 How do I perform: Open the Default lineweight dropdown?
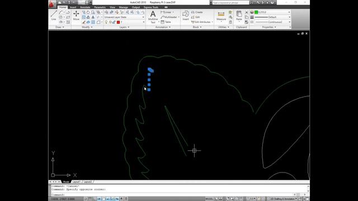click(x=272, y=17)
